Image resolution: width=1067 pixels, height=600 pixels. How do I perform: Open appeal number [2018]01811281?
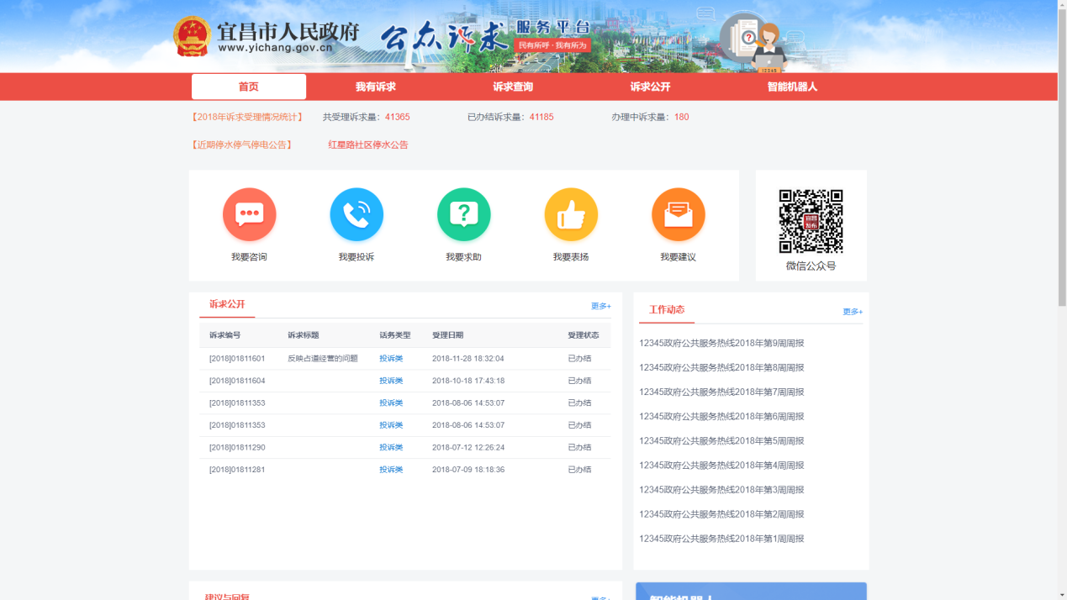click(237, 470)
